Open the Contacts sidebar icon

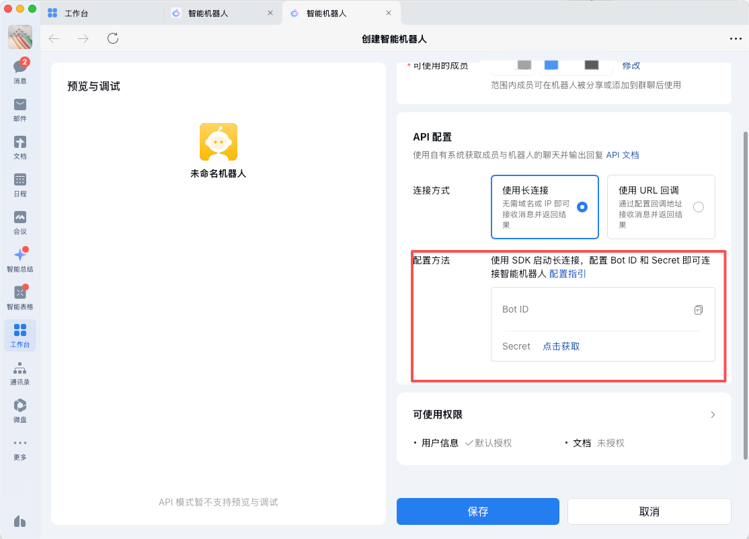click(20, 372)
